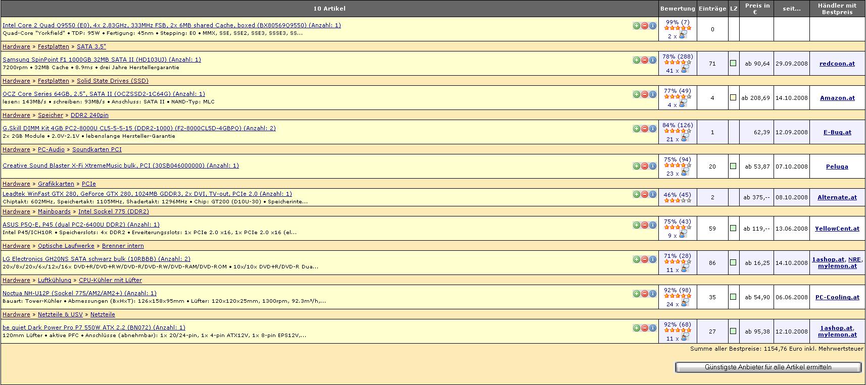The image size is (866, 385).
Task: Click minus icon on Noctua NH-U12P row
Action: pyautogui.click(x=645, y=293)
